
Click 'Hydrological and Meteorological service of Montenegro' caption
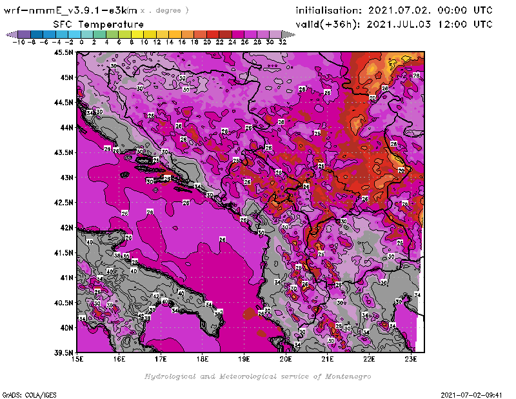click(257, 376)
